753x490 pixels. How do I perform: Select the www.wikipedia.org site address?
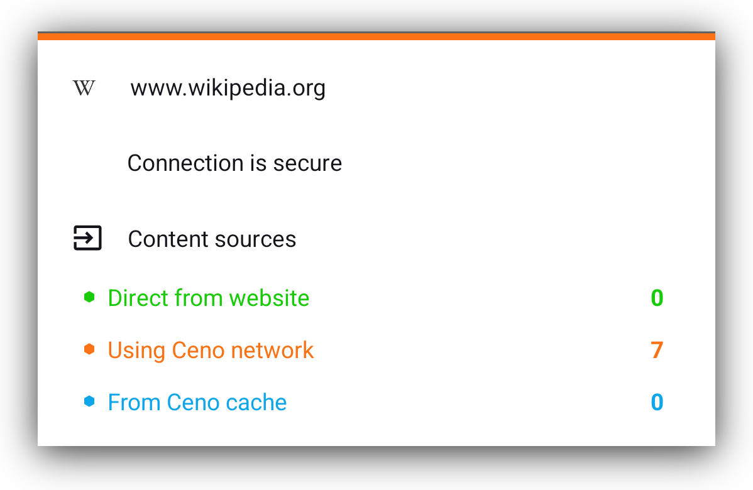point(228,88)
